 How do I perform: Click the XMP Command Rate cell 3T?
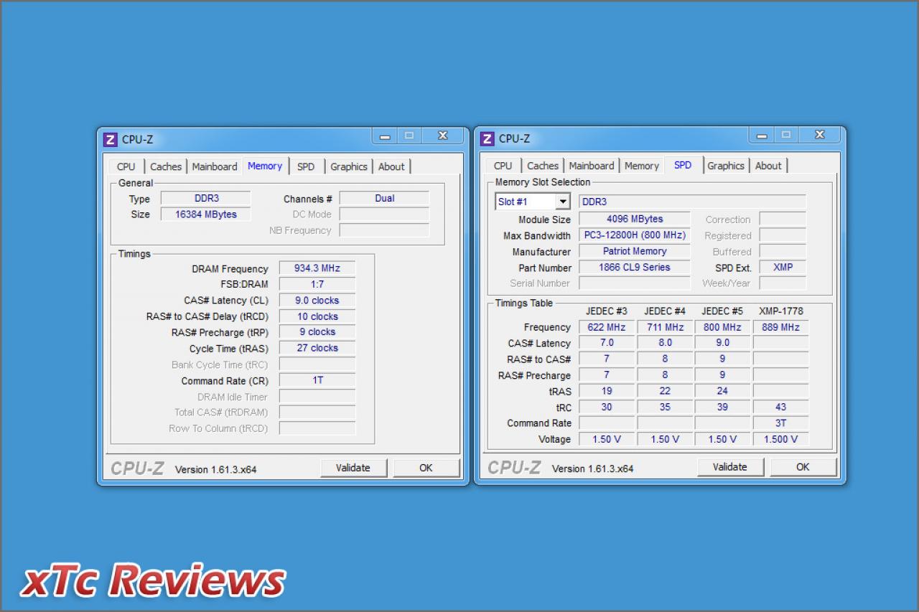[x=780, y=423]
